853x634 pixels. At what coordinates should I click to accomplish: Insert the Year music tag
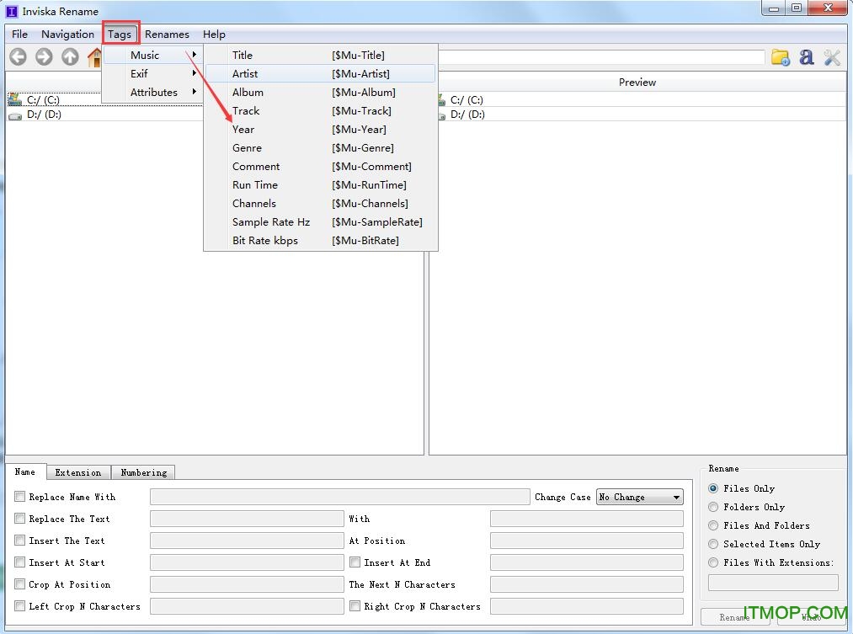321,129
